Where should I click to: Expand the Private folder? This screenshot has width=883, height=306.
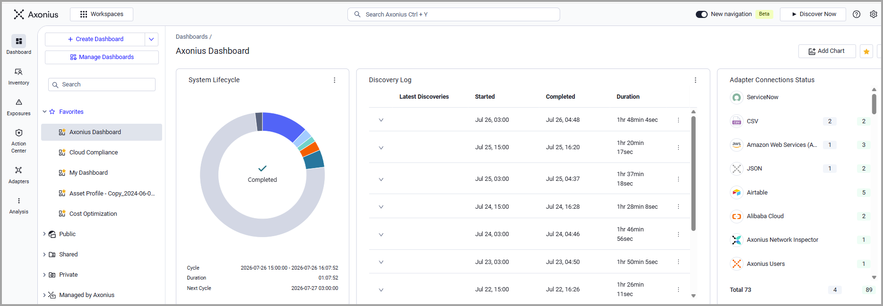pyautogui.click(x=44, y=275)
